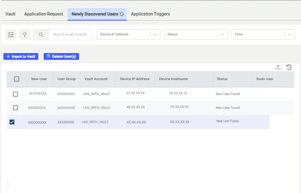301x193 pixels.
Task: Open the Device IP Address dropdown
Action: [129, 35]
